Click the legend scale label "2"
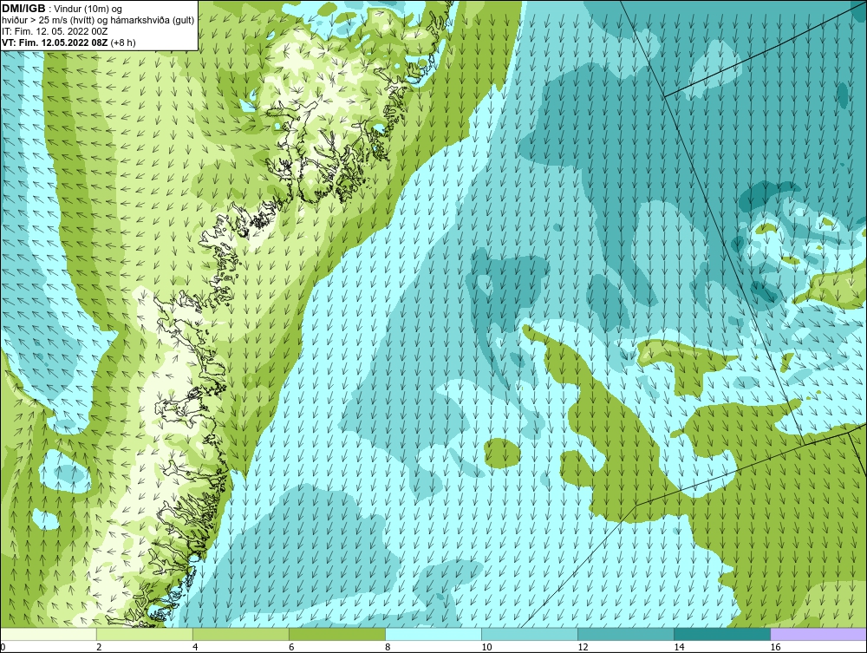Viewport: 867px width, 653px height. 99,647
